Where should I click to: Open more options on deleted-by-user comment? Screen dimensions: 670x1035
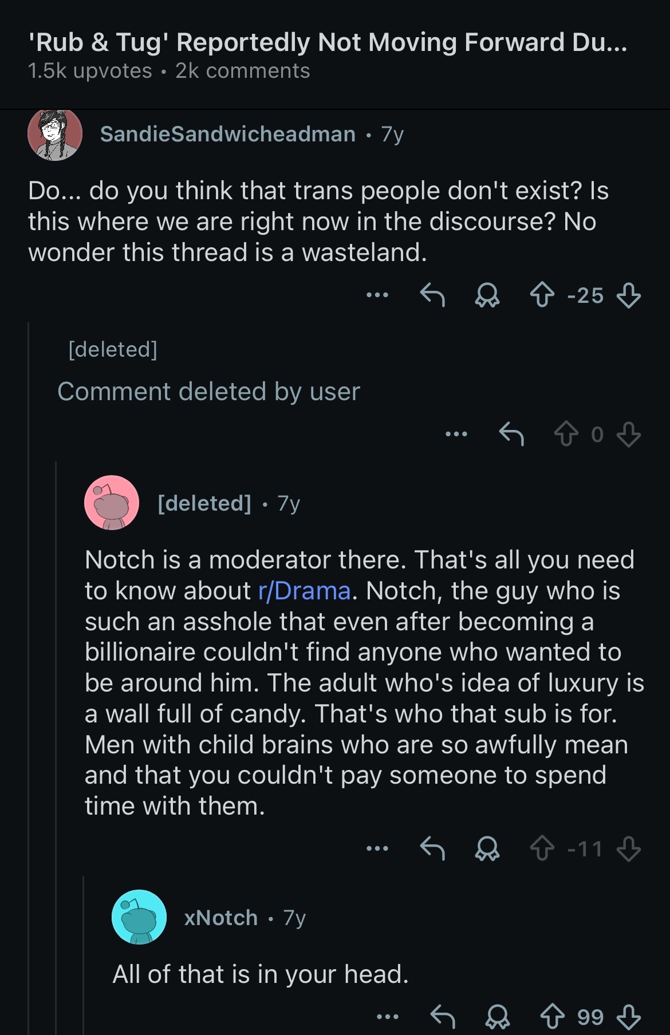click(x=456, y=434)
